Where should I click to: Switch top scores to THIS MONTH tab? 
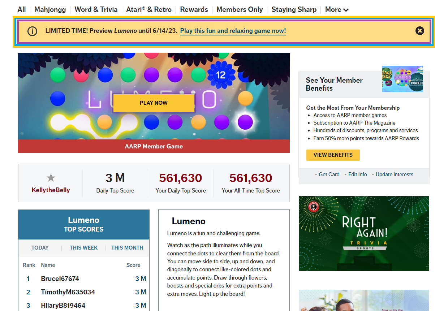pyautogui.click(x=127, y=248)
